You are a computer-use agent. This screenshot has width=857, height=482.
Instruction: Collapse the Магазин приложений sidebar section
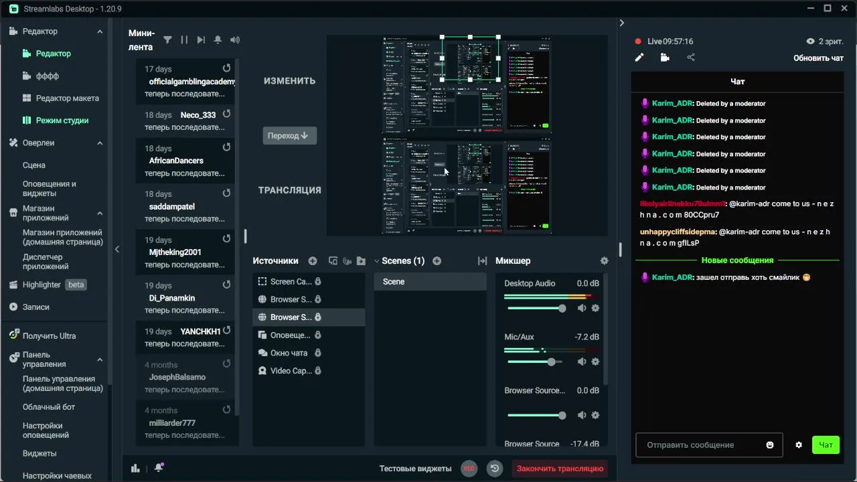(x=100, y=213)
